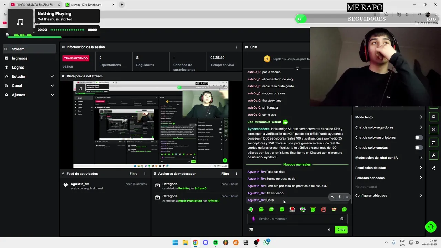Viewport: 441px width, 248px height.
Task: Open chat settings gear icon
Action: [329, 230]
